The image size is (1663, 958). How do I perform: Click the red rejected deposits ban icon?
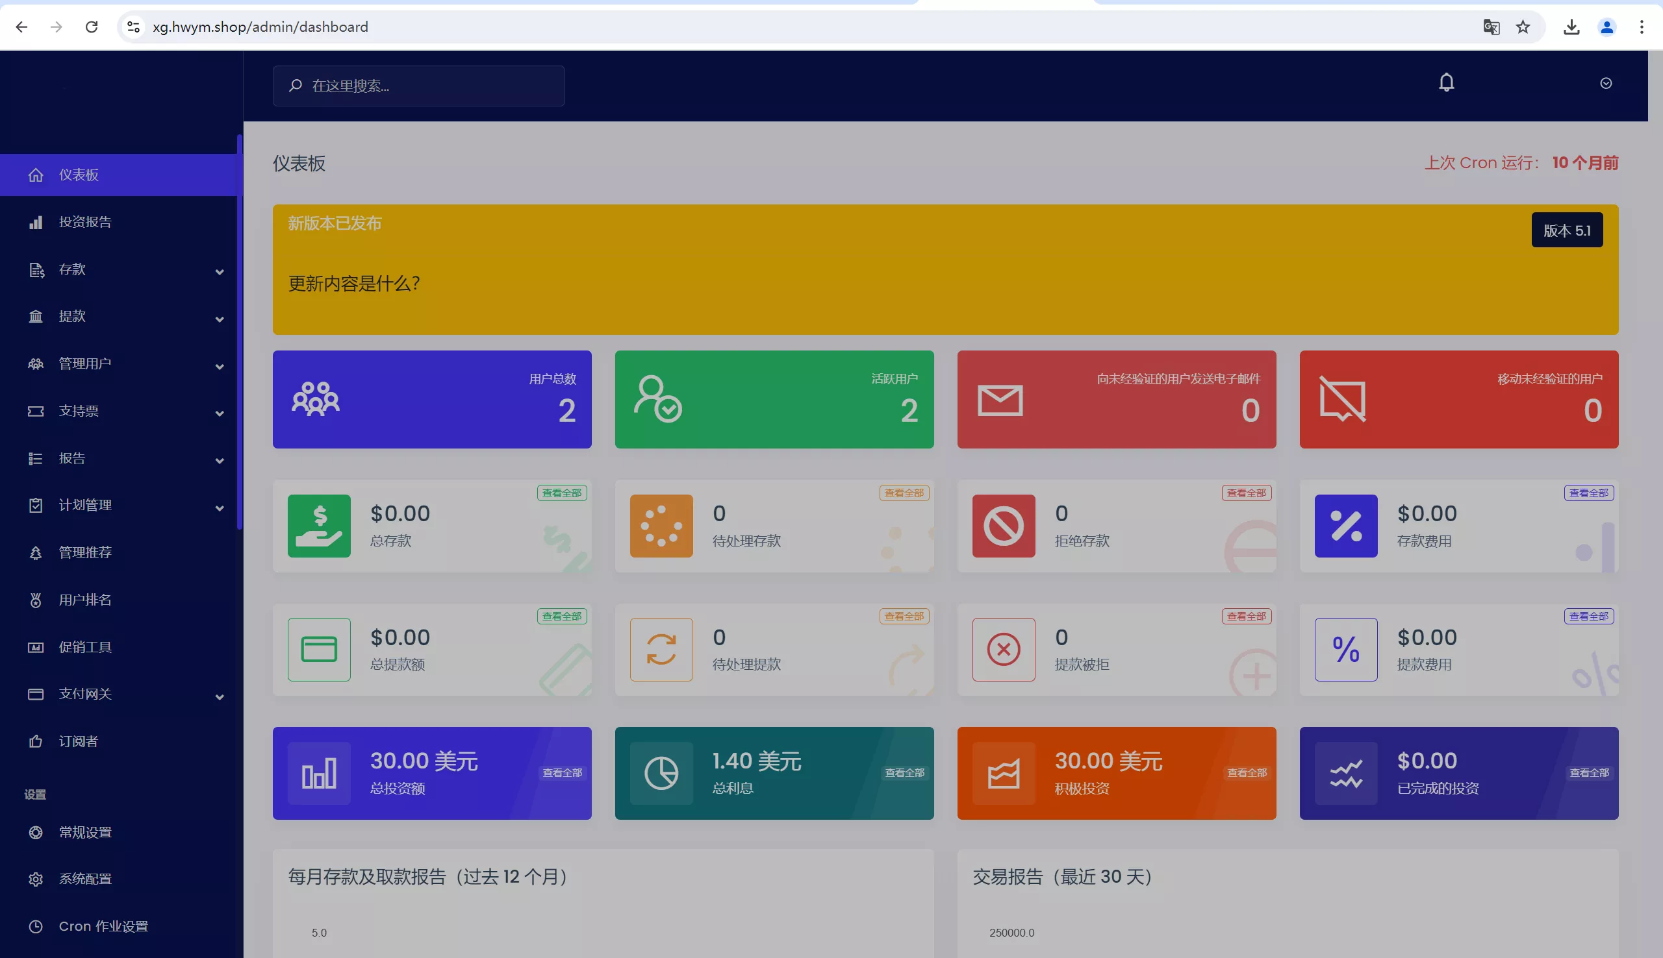click(x=1004, y=526)
